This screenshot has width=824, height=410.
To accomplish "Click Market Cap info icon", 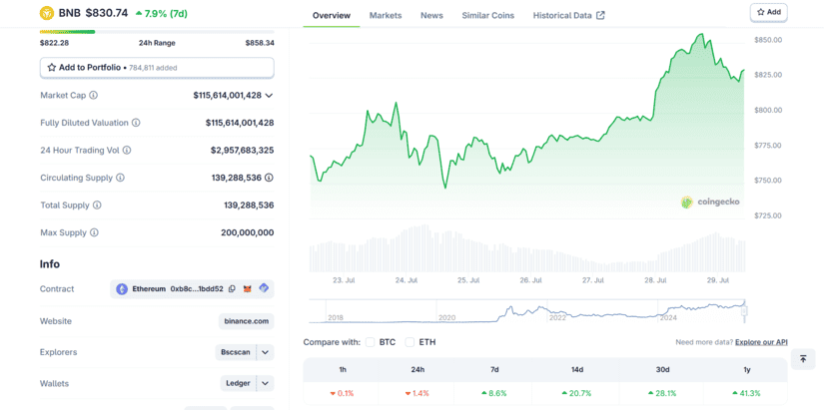I will click(94, 96).
